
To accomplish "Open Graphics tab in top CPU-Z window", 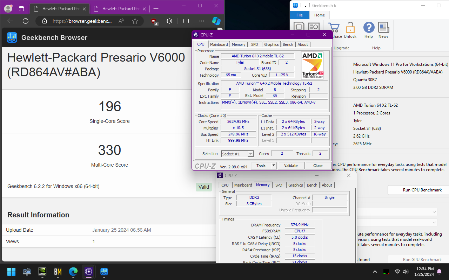I will pyautogui.click(x=272, y=44).
